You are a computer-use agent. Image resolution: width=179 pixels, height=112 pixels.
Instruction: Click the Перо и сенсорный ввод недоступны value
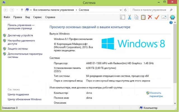tap(118, 81)
